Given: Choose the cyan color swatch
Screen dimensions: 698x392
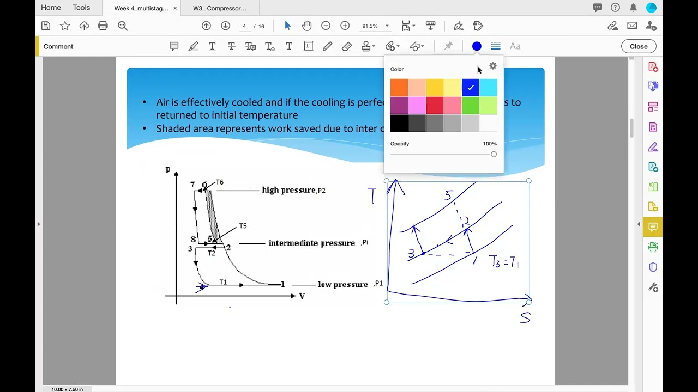Looking at the screenshot, I should click(489, 88).
